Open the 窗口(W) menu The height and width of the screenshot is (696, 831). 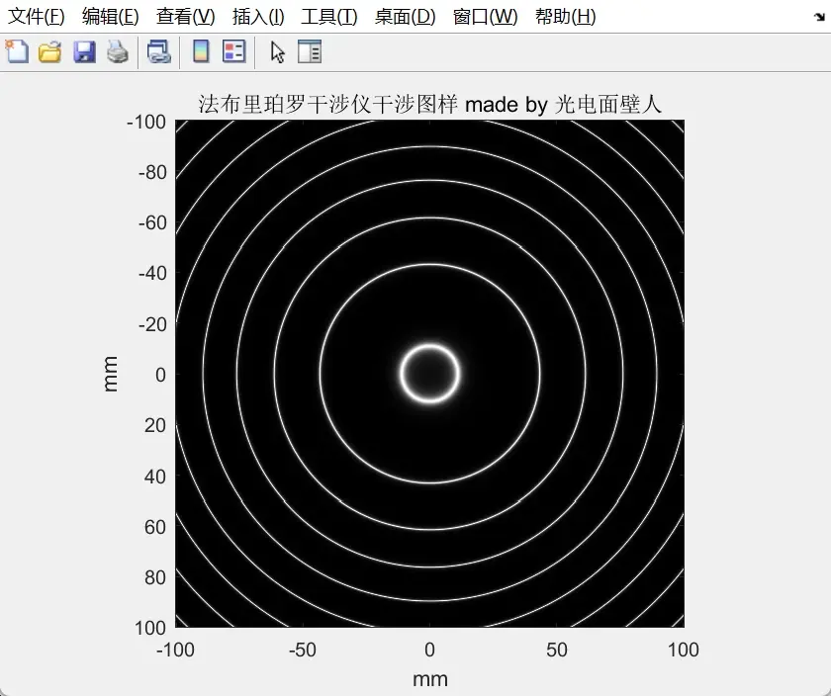pos(485,17)
